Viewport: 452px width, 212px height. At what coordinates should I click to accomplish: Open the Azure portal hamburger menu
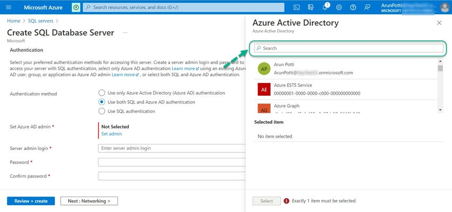point(9,7)
